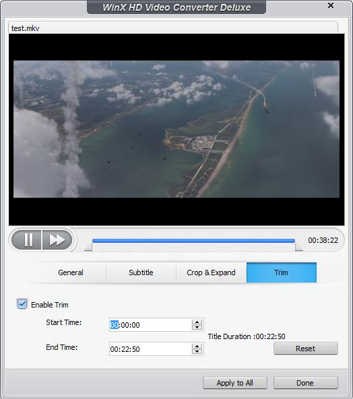Click the Reset button
Image resolution: width=353 pixels, height=399 pixels.
pyautogui.click(x=306, y=349)
